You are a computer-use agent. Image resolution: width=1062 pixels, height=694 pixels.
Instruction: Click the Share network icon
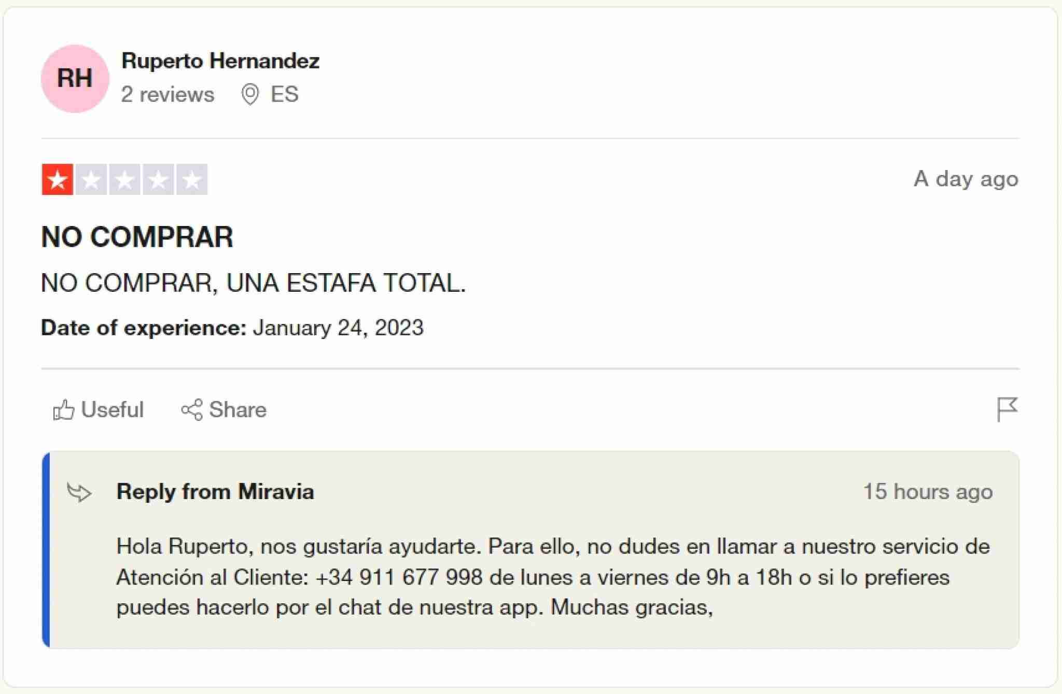[192, 410]
